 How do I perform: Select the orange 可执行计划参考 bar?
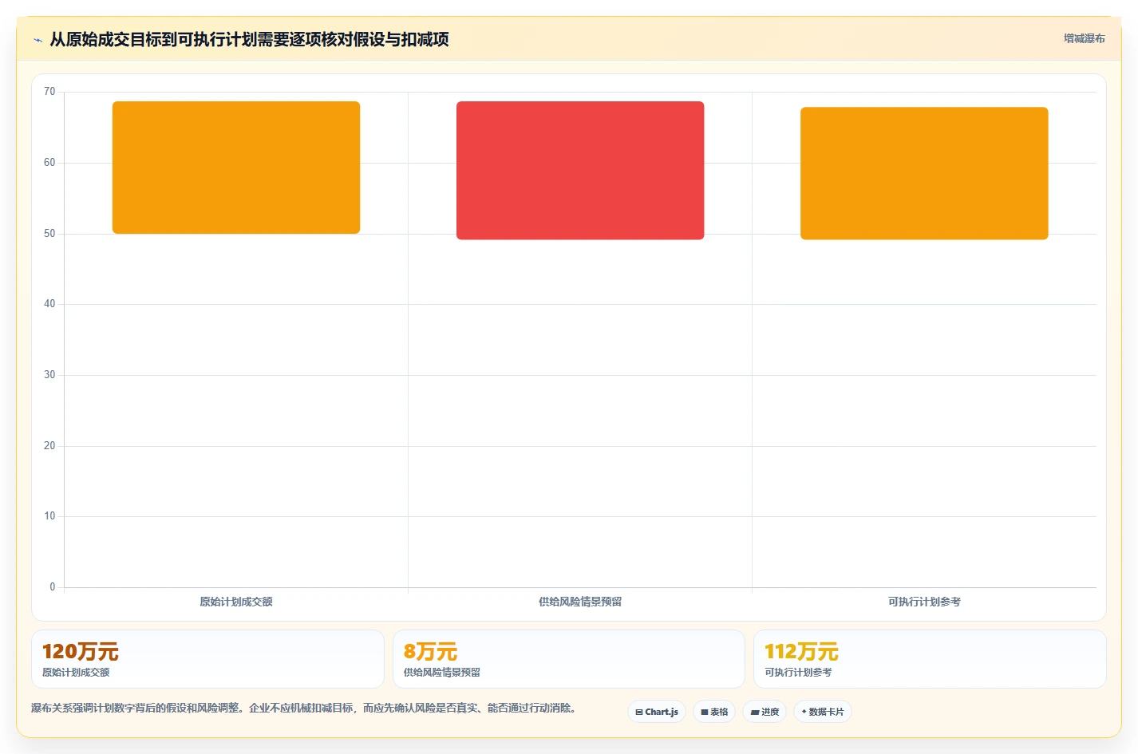pyautogui.click(x=924, y=173)
